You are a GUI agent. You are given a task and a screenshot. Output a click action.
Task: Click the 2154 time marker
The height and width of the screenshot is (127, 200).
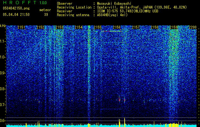[x=79, y=27]
